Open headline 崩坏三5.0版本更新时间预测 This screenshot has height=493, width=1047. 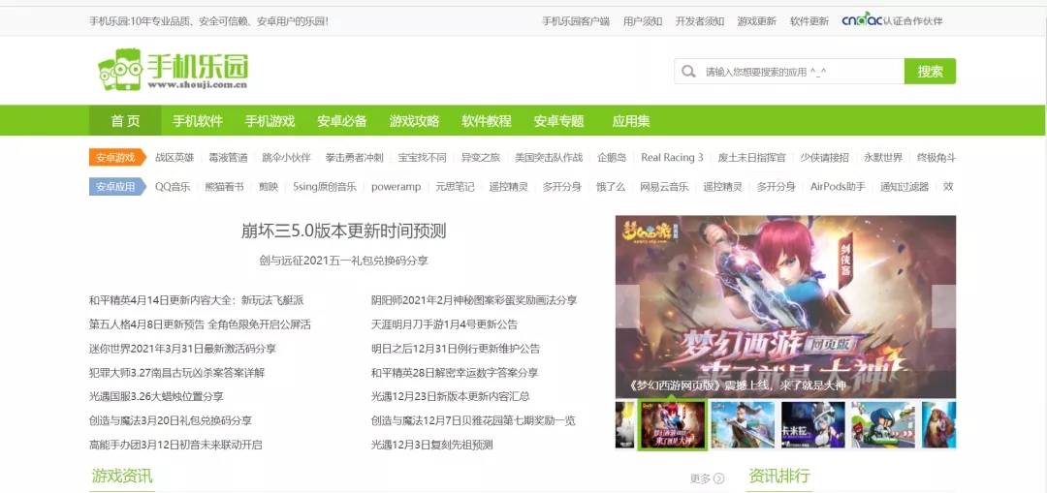tap(343, 231)
